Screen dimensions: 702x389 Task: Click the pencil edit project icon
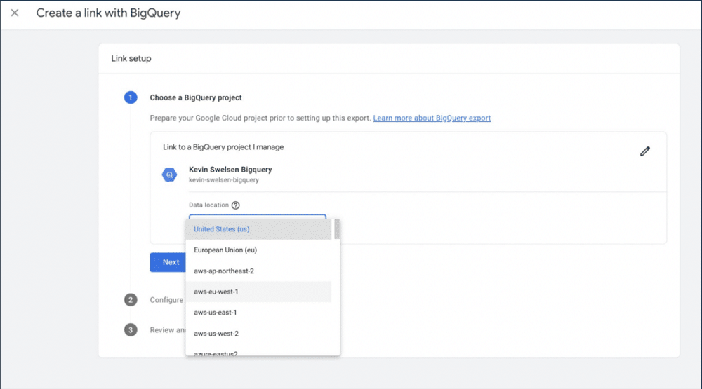[x=644, y=151]
